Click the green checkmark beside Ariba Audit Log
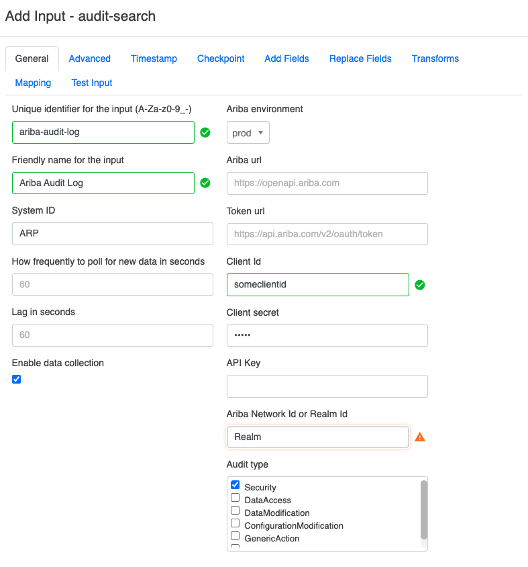 (x=205, y=183)
